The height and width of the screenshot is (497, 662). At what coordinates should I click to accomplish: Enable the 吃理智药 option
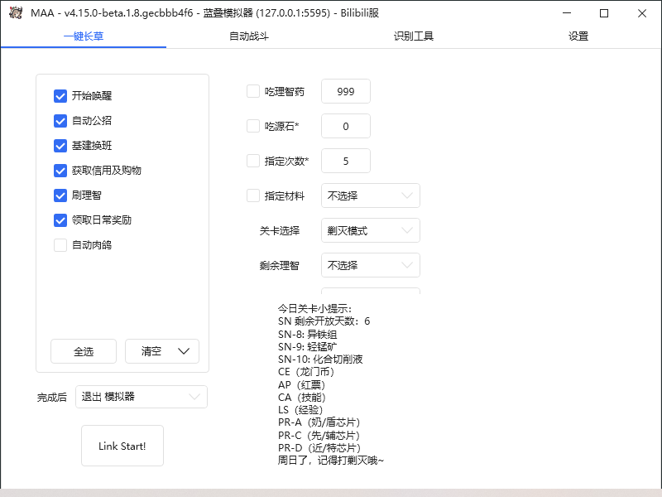coord(253,91)
